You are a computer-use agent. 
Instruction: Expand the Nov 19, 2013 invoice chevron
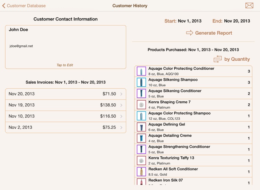tap(121, 105)
